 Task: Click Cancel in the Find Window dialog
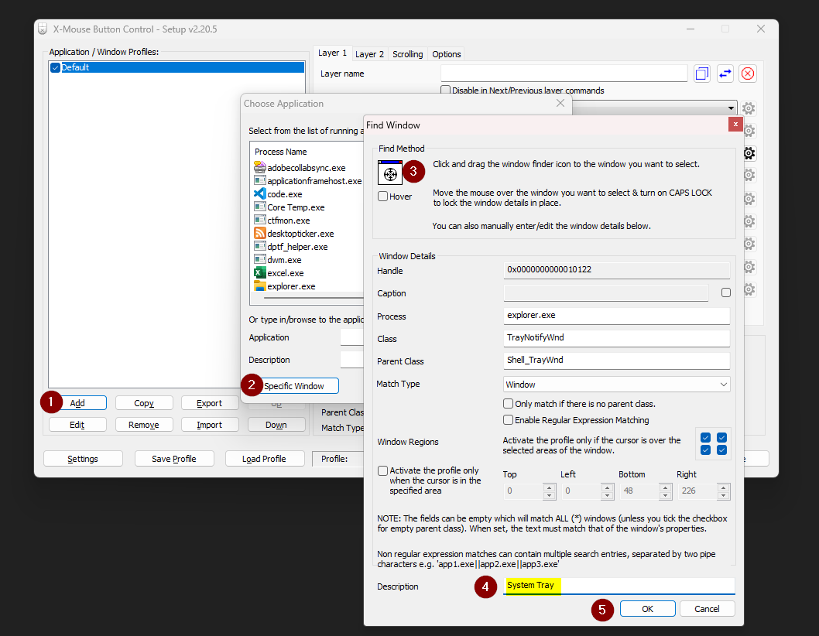tap(707, 609)
